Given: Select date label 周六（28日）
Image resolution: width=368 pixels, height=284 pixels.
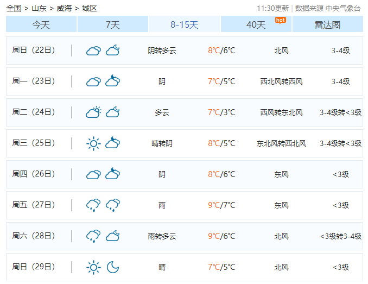Looking at the screenshot, I should click(34, 236).
